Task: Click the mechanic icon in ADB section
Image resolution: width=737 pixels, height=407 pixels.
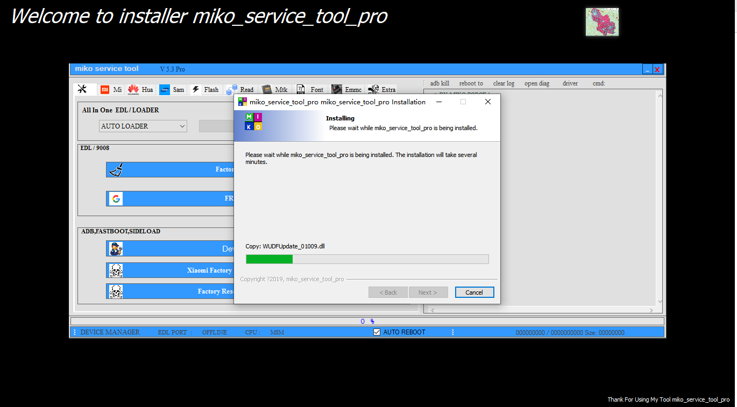Action: click(116, 248)
